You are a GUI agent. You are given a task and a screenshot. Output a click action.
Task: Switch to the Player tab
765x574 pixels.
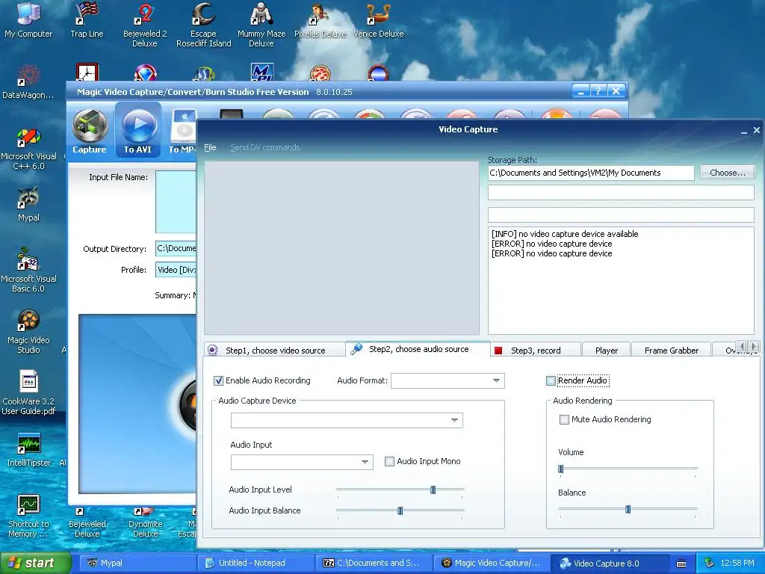(607, 350)
